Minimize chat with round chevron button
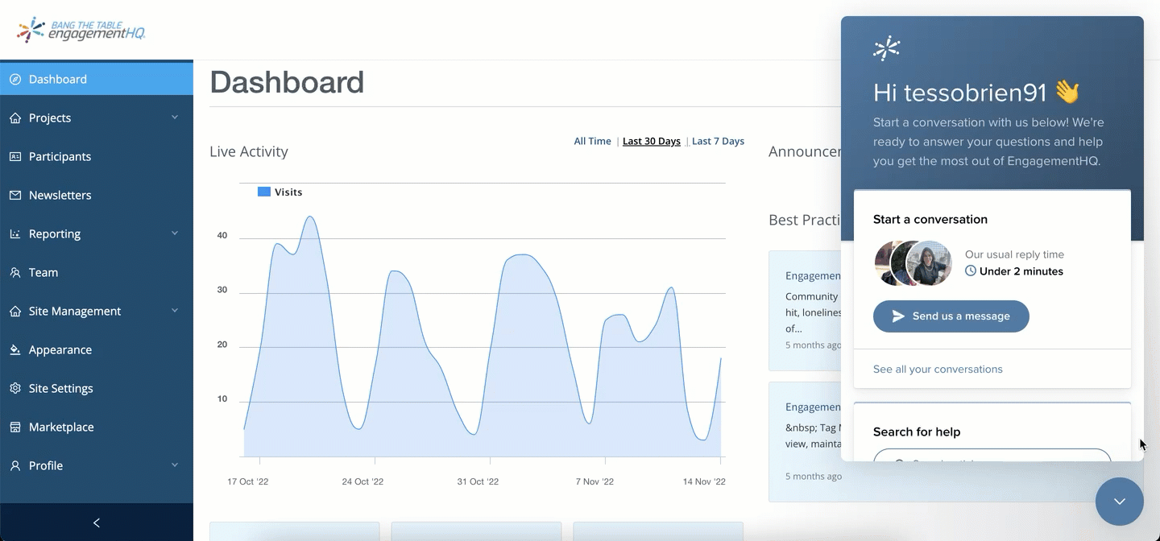 tap(1120, 502)
